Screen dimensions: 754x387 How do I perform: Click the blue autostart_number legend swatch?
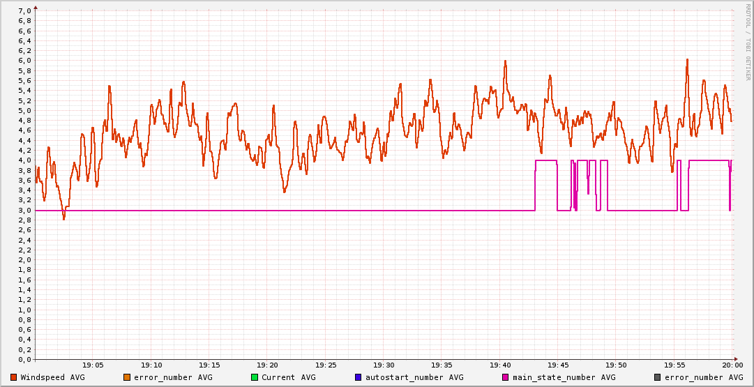coord(359,377)
